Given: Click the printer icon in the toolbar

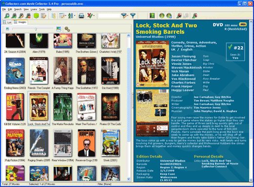Looking at the screenshot, I should tap(81, 16).
